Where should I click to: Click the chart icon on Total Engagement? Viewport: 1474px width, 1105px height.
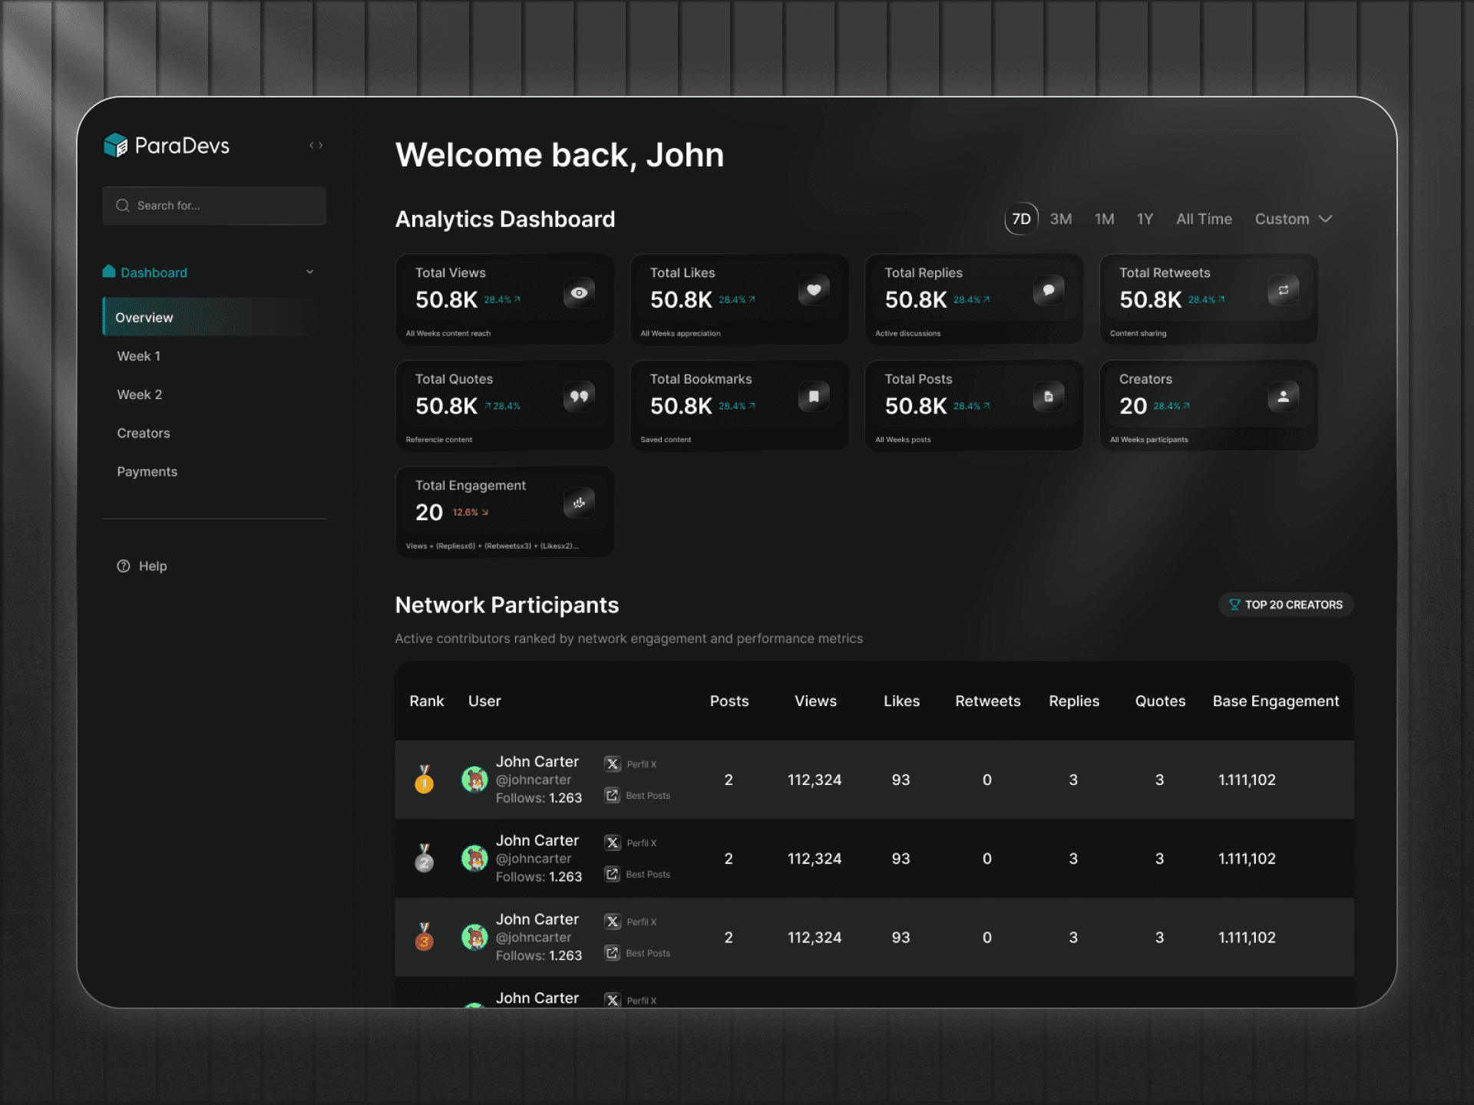coord(579,503)
